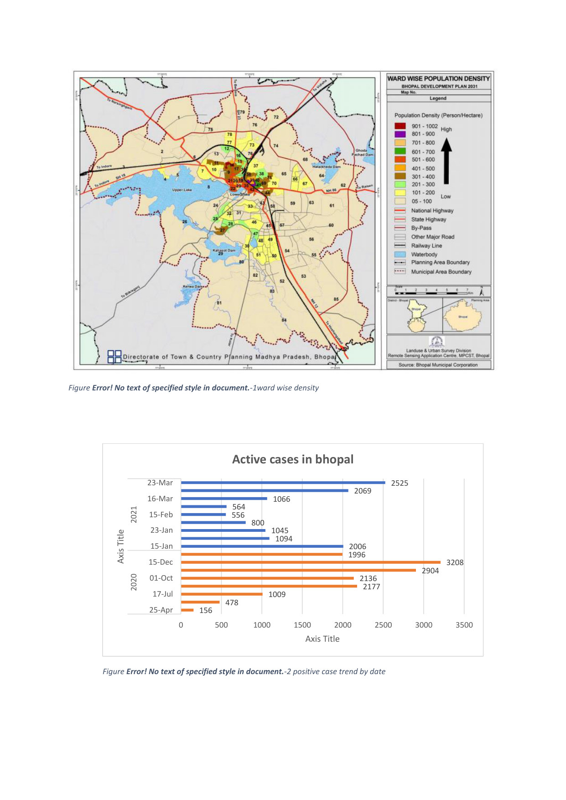
Task: Click the Kaliasot Dam label on map
Action: pyautogui.click(x=224, y=250)
